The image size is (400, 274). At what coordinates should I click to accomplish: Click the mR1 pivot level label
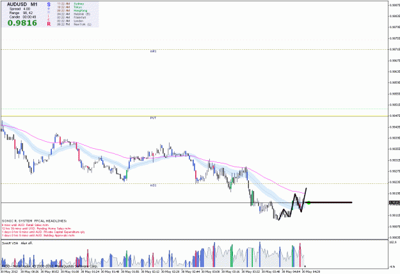pos(153,52)
